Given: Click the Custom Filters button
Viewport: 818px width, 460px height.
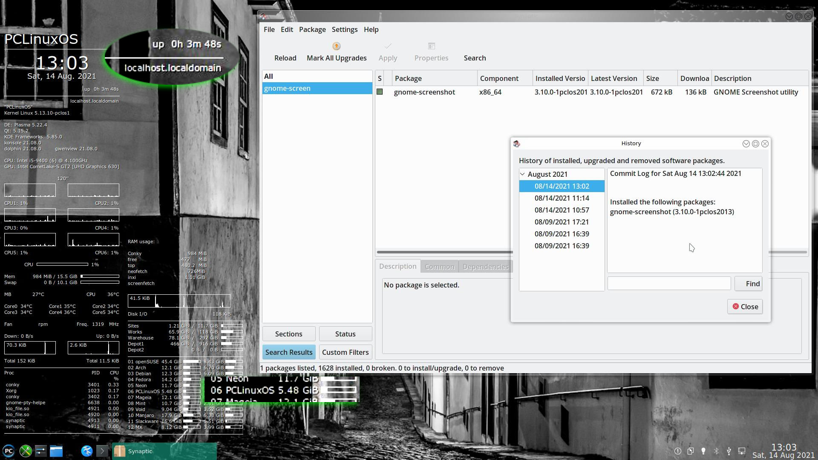Looking at the screenshot, I should (x=345, y=352).
